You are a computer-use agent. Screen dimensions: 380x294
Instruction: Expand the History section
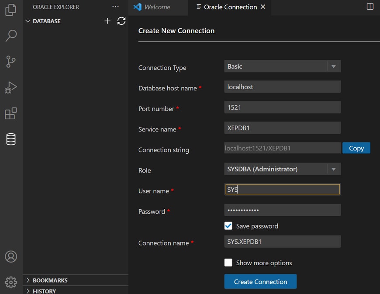(x=44, y=291)
